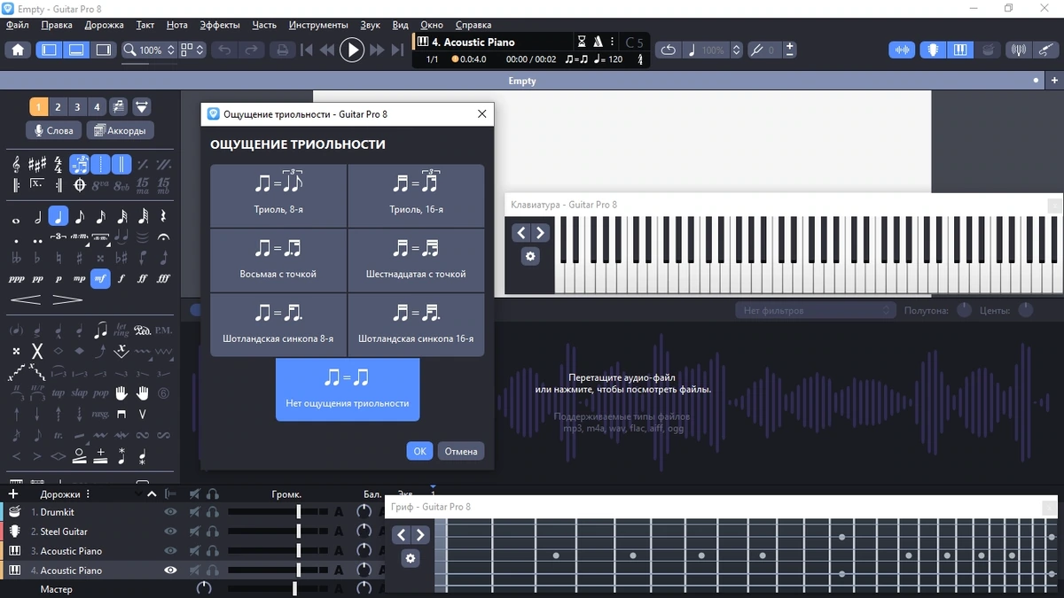Viewport: 1064px width, 598px height.
Task: Open the Эффекты menu
Action: pyautogui.click(x=220, y=25)
